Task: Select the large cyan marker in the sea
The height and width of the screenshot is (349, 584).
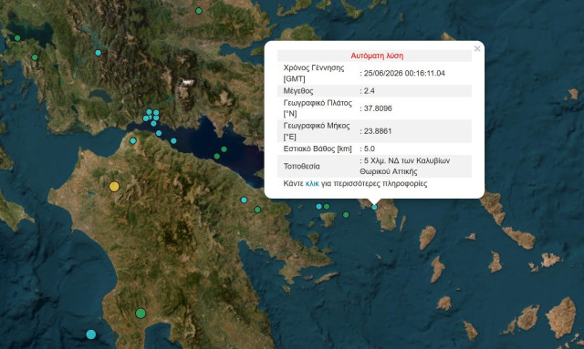Action: tap(91, 334)
